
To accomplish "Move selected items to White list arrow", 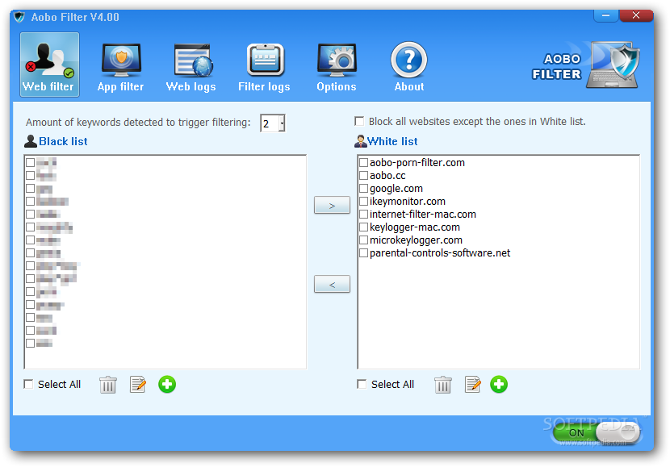I will point(332,206).
